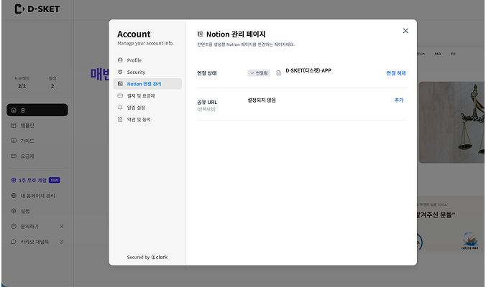Image resolution: width=486 pixels, height=287 pixels.
Task: Switch to Notion 연결 관리 tab
Action: click(144, 84)
